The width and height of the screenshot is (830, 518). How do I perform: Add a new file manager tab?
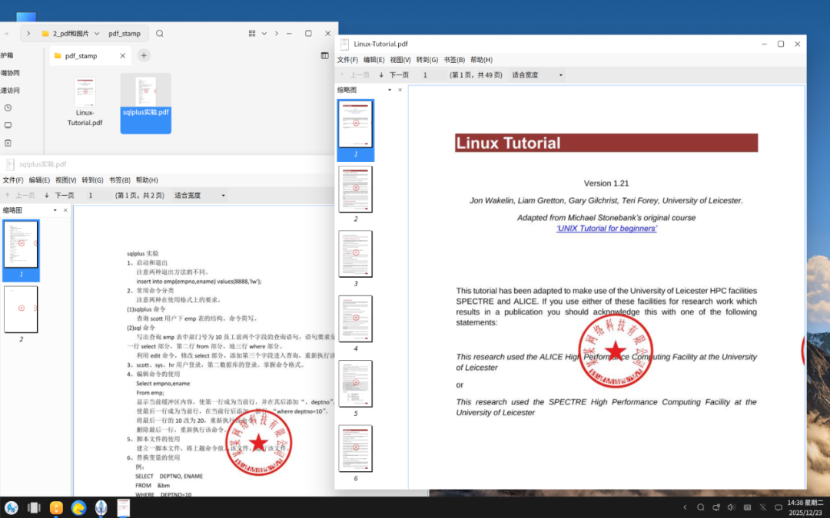144,55
